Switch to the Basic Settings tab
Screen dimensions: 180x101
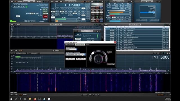coord(70,45)
